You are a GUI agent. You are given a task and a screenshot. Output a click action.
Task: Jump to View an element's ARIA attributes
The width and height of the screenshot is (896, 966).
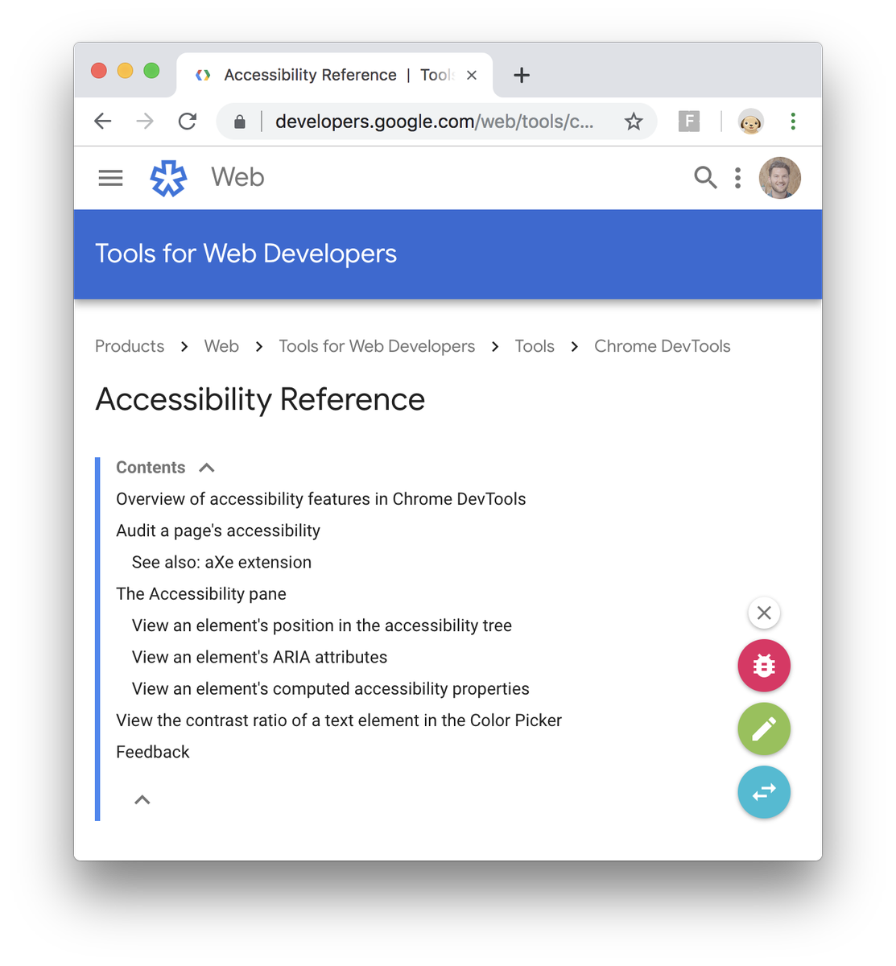(x=259, y=657)
